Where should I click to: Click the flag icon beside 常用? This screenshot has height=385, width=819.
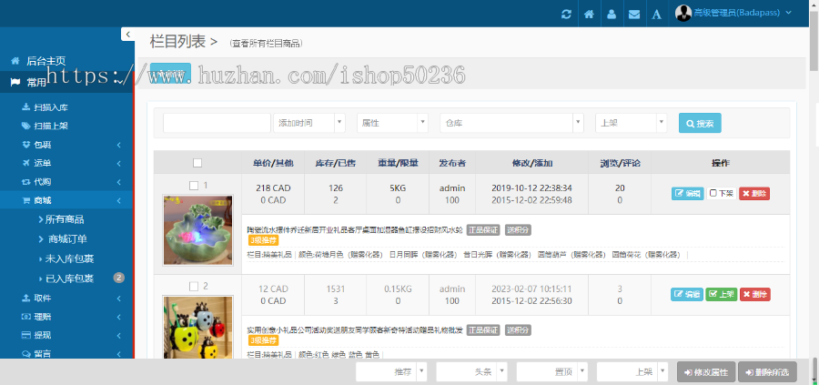[x=15, y=82]
